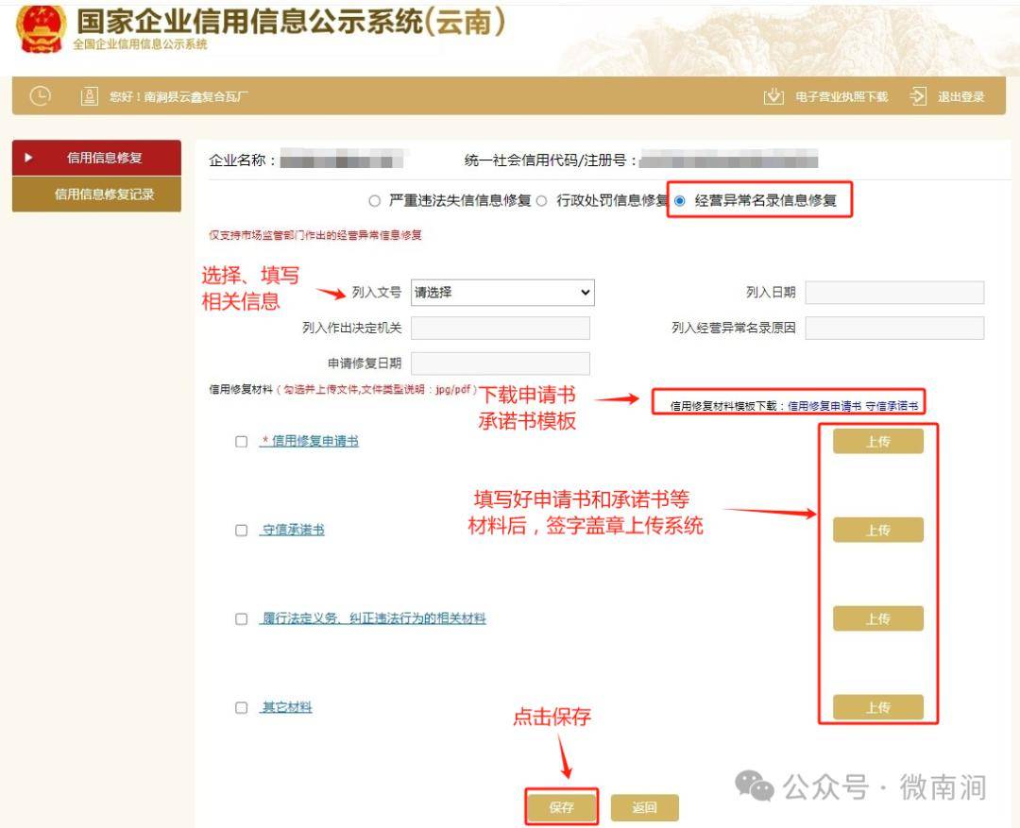The image size is (1020, 828).
Task: Select 请选择 in the document number combo box
Action: tap(502, 293)
